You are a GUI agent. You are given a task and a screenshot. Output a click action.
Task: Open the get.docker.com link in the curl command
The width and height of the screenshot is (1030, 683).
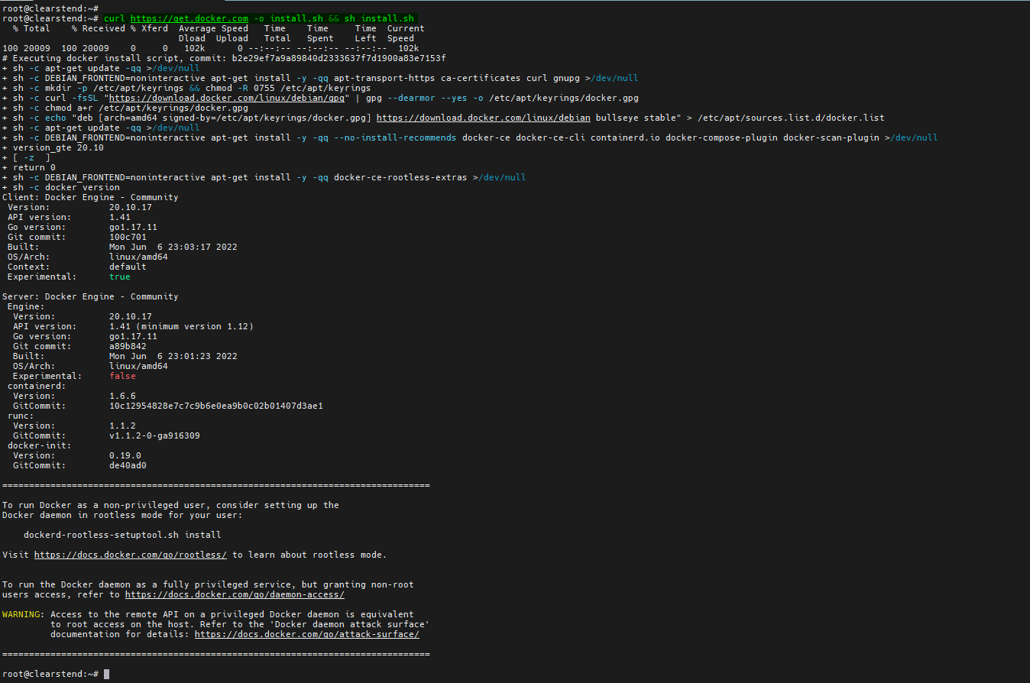189,18
